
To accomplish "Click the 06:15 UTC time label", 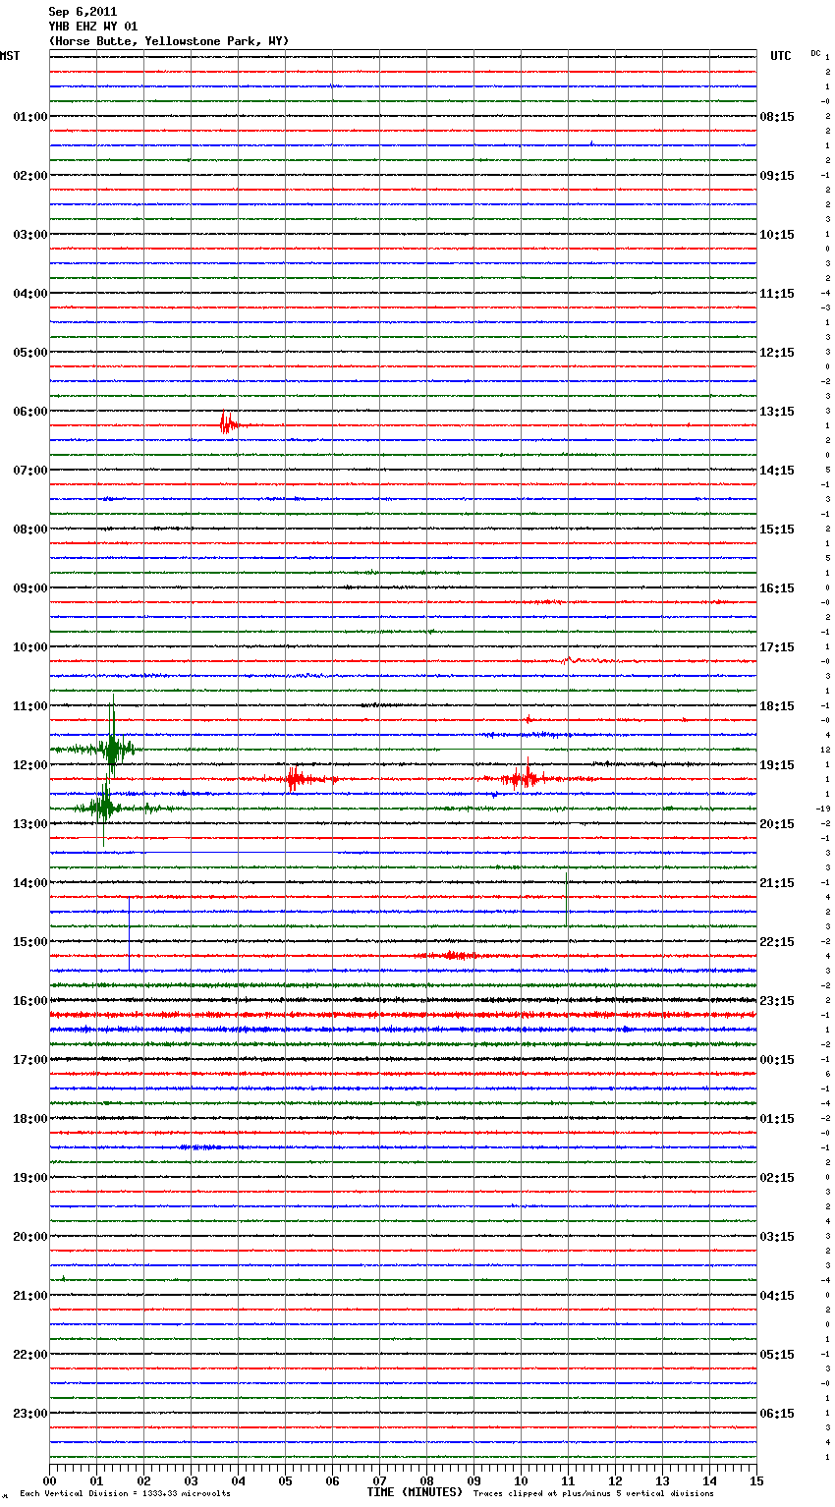I will click(777, 1414).
